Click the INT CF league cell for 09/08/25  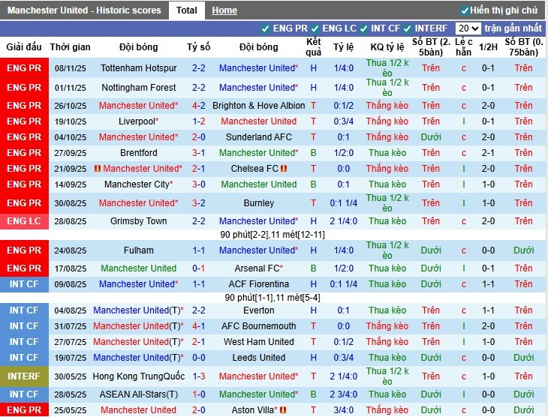point(24,284)
